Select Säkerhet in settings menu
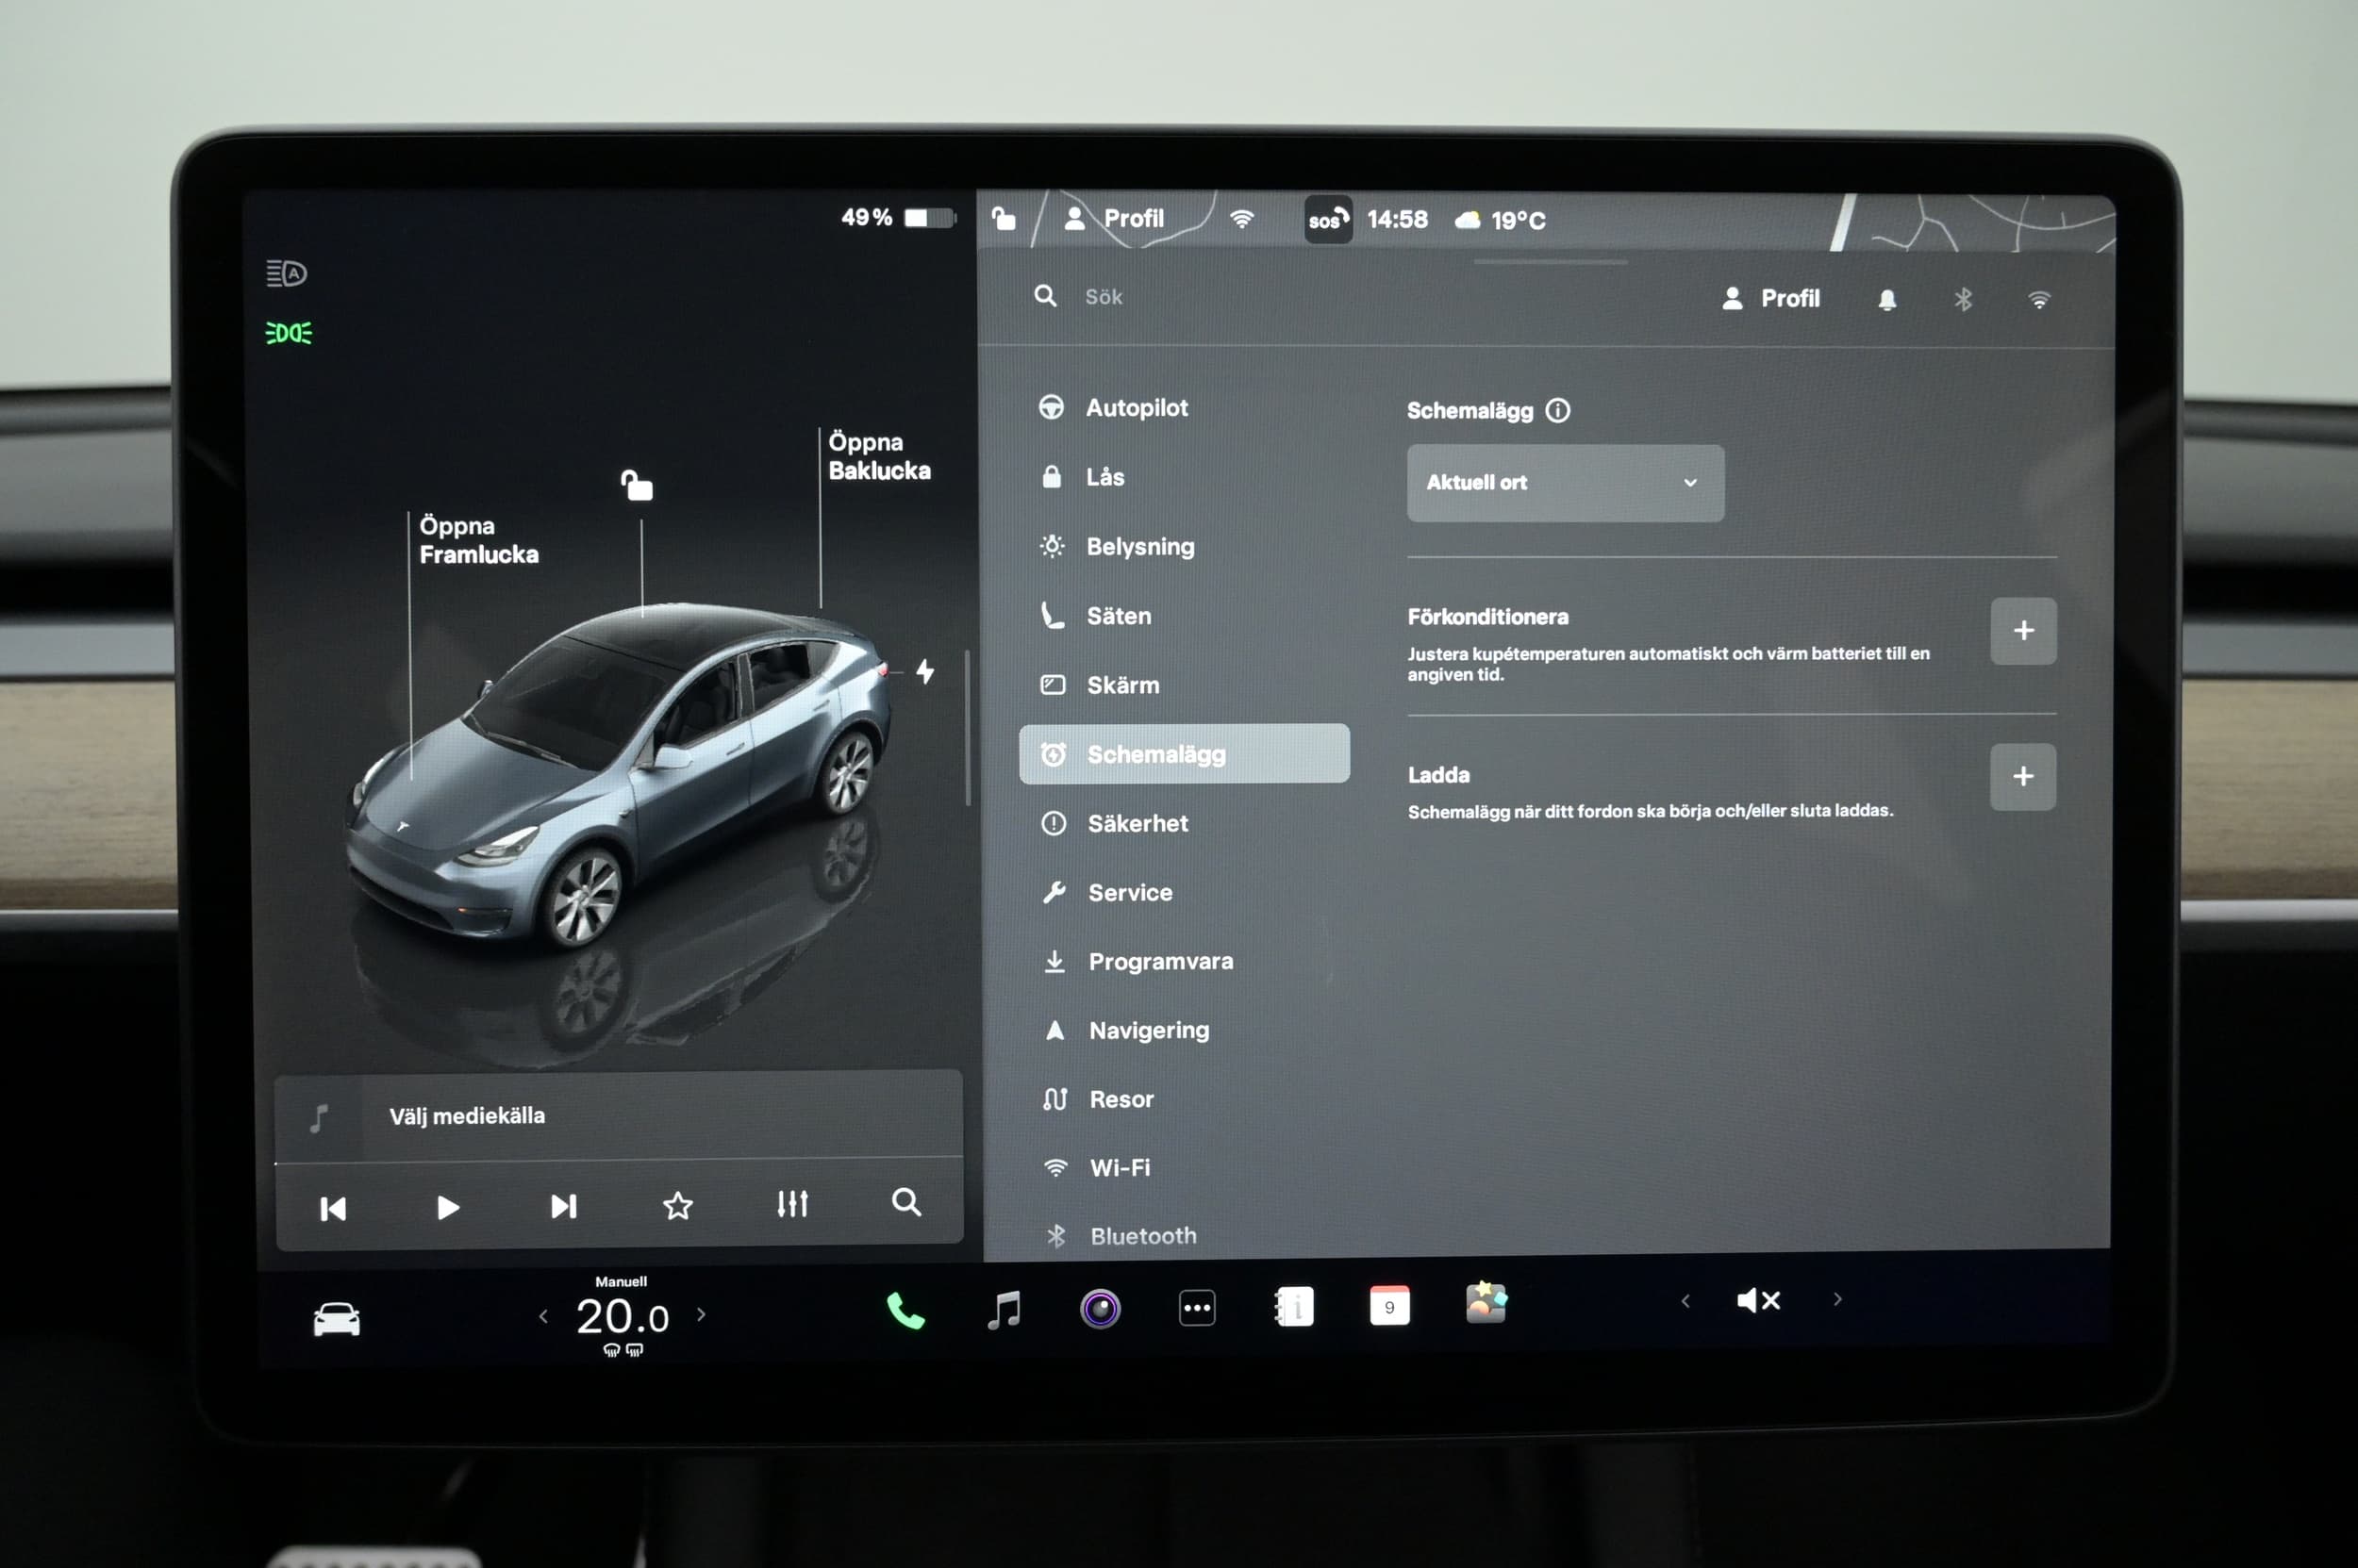 1137,823
